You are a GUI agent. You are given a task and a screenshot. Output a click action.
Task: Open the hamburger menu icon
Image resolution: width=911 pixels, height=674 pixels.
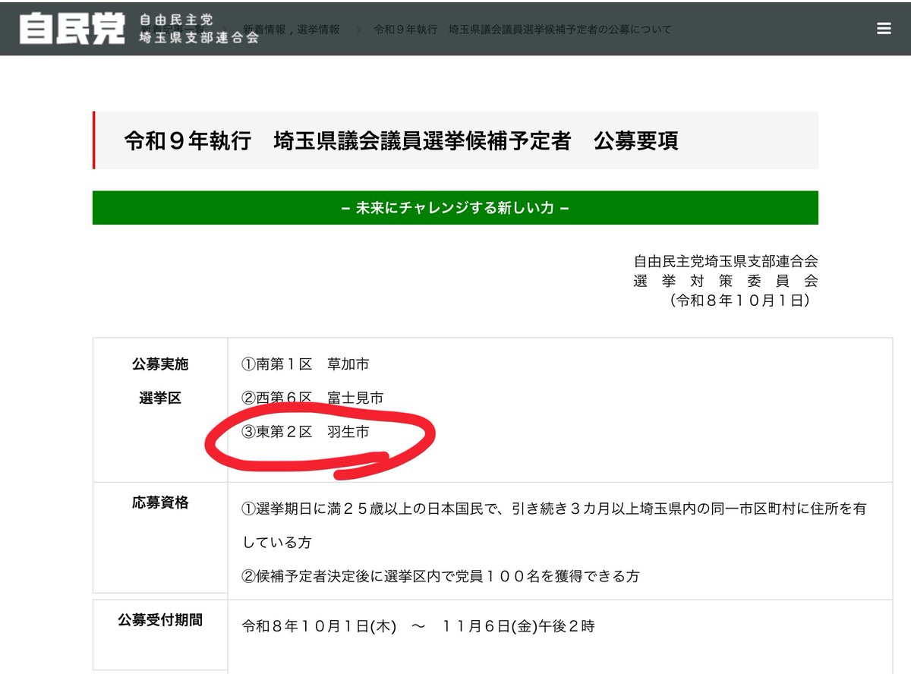coord(884,28)
